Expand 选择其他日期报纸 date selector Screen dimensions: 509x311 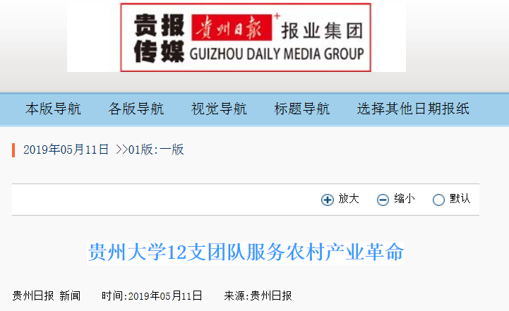click(x=413, y=109)
